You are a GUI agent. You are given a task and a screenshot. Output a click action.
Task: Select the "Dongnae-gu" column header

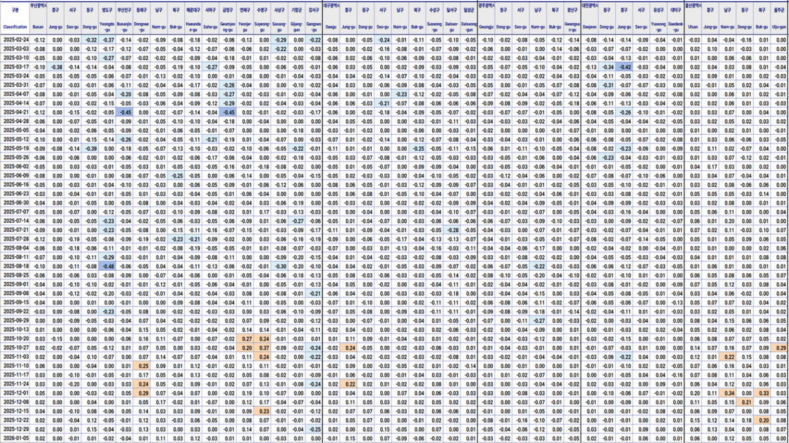pyautogui.click(x=142, y=27)
